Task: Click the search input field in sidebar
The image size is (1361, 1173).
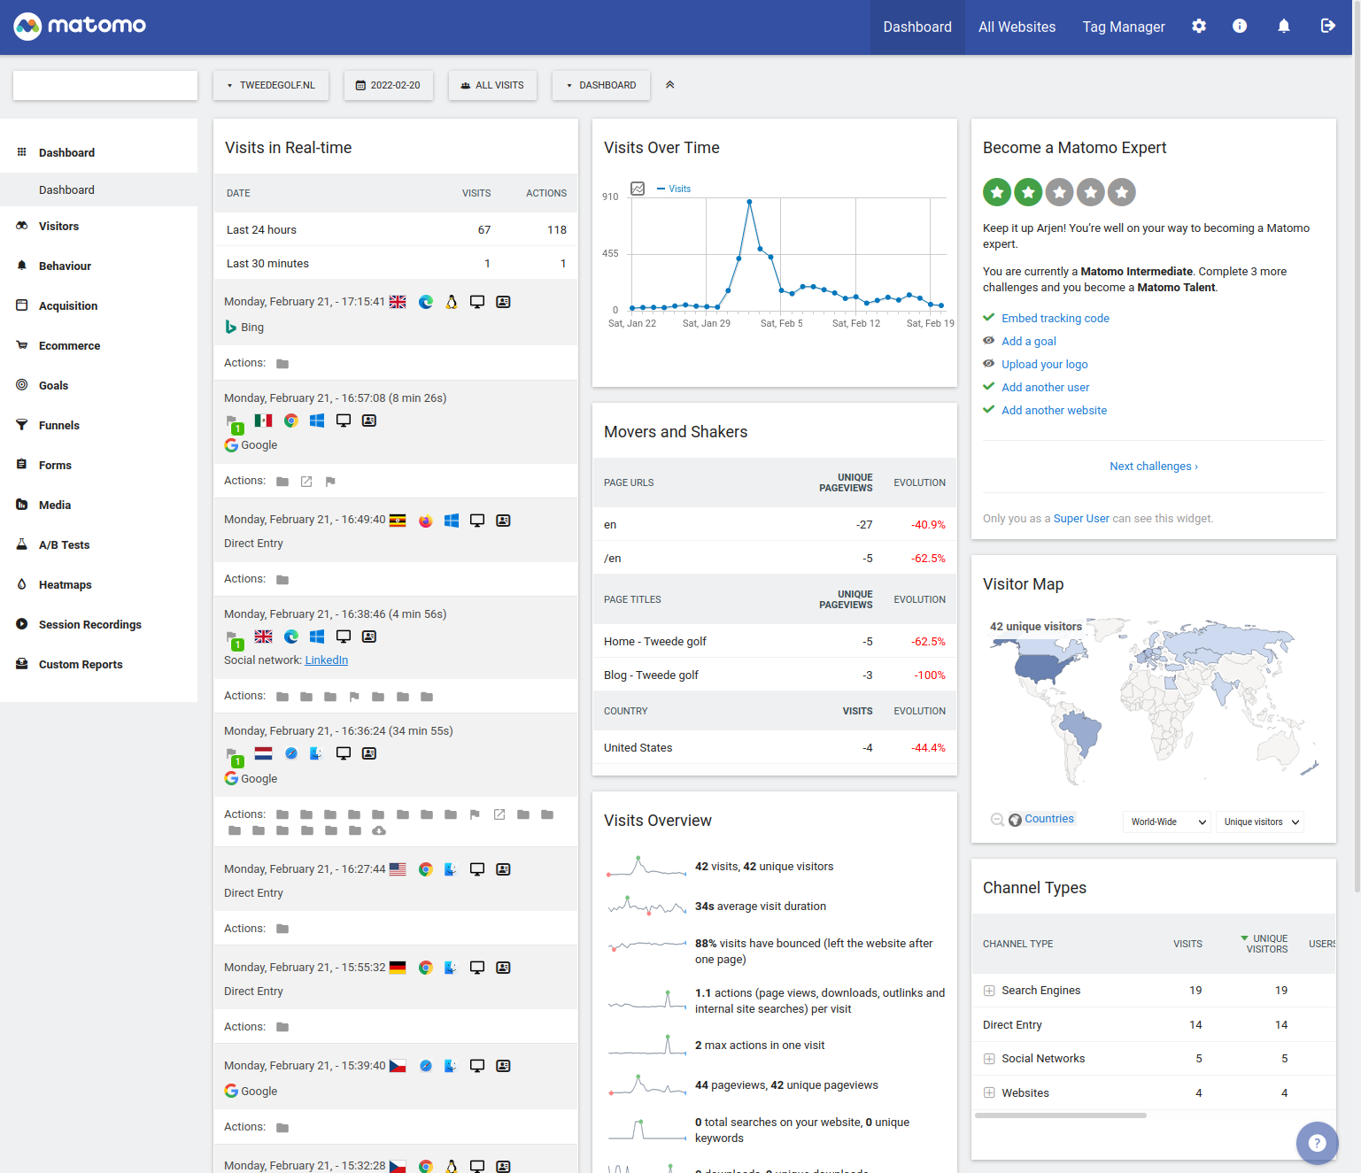Action: pos(105,86)
